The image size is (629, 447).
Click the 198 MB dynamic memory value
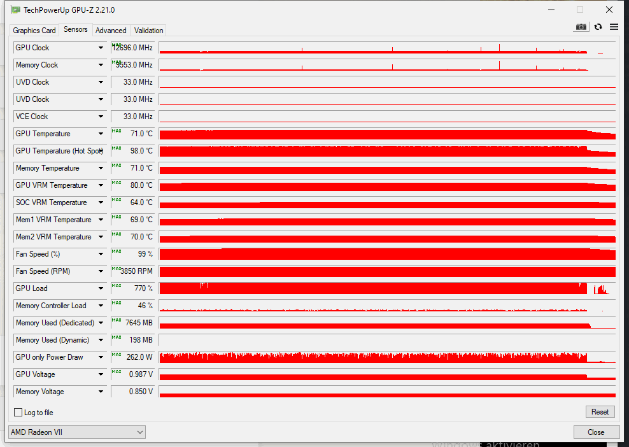click(133, 340)
